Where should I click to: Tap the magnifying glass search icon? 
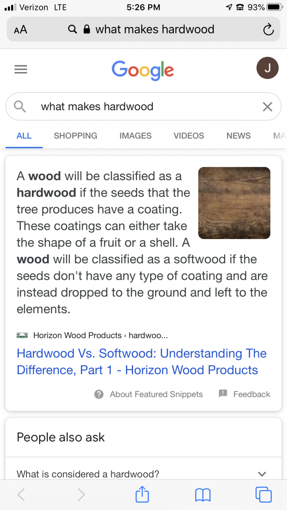coord(20,106)
